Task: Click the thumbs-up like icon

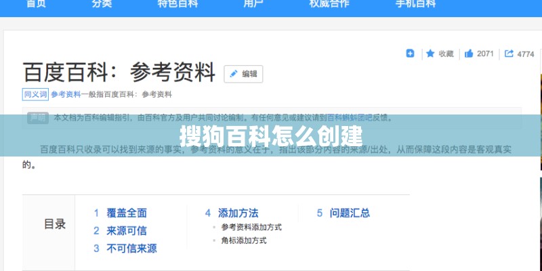Action: click(x=469, y=54)
